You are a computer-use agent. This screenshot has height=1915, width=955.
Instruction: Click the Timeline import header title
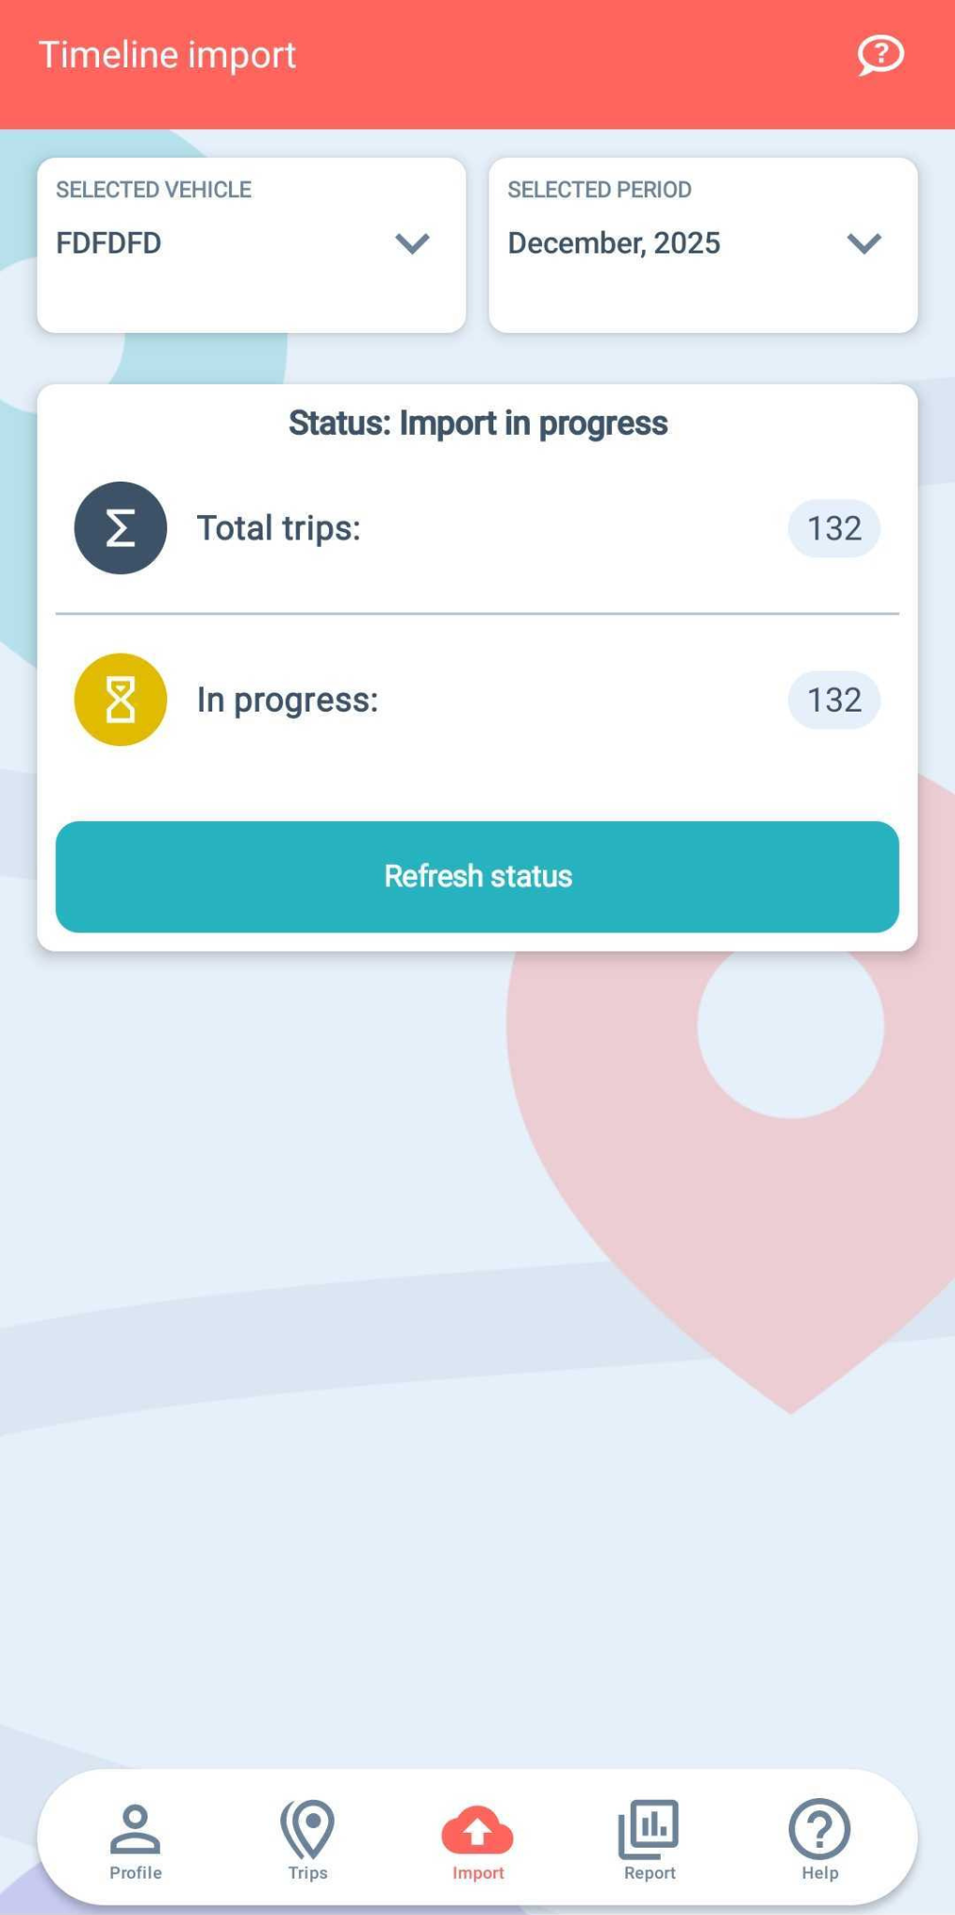point(167,55)
